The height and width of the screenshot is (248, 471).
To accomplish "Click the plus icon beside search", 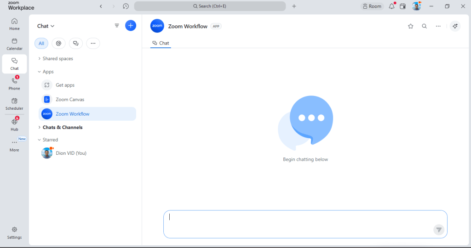I will (x=294, y=6).
